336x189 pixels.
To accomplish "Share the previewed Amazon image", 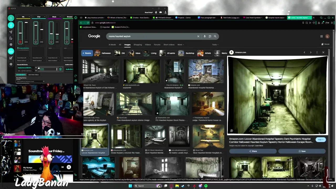I will [253, 151].
